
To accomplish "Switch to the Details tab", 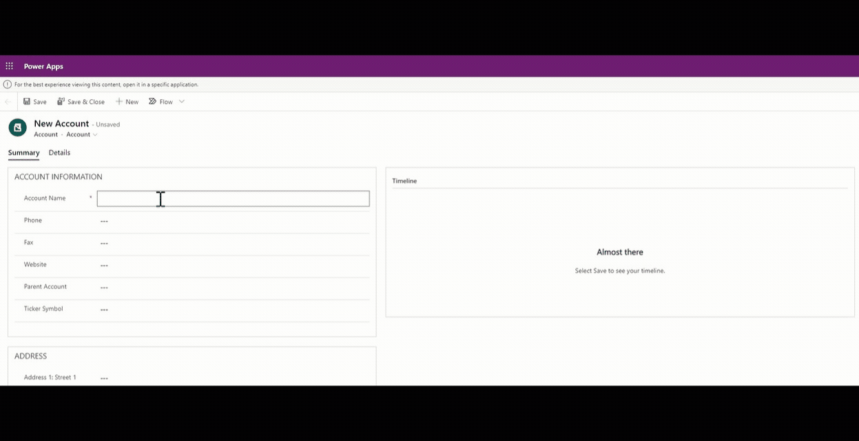I will (59, 153).
